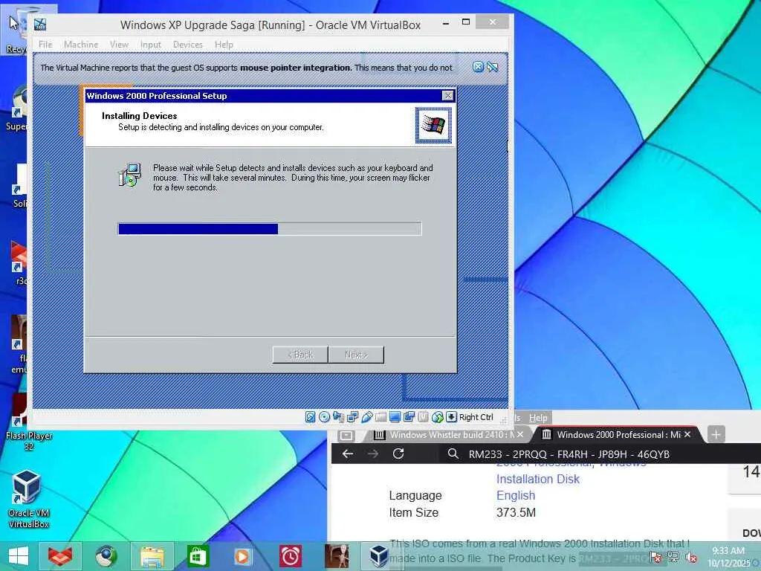This screenshot has height=571, width=761.
Task: Open File Explorer from the taskbar
Action: coord(152,556)
